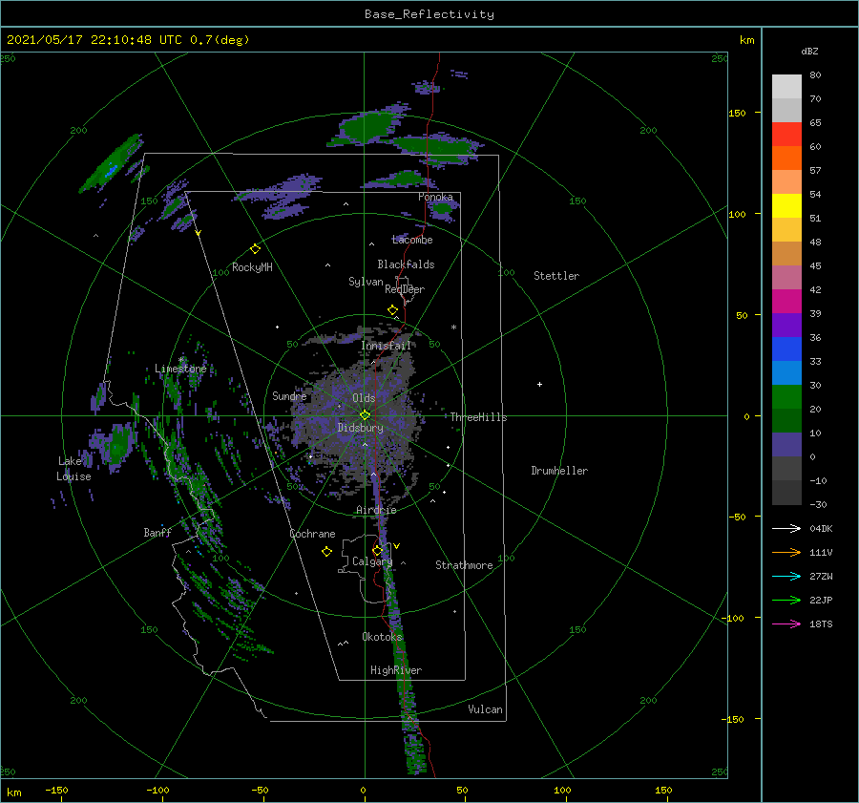
Task: Select the magenta 42 dBZ color swatch
Action: click(x=786, y=301)
